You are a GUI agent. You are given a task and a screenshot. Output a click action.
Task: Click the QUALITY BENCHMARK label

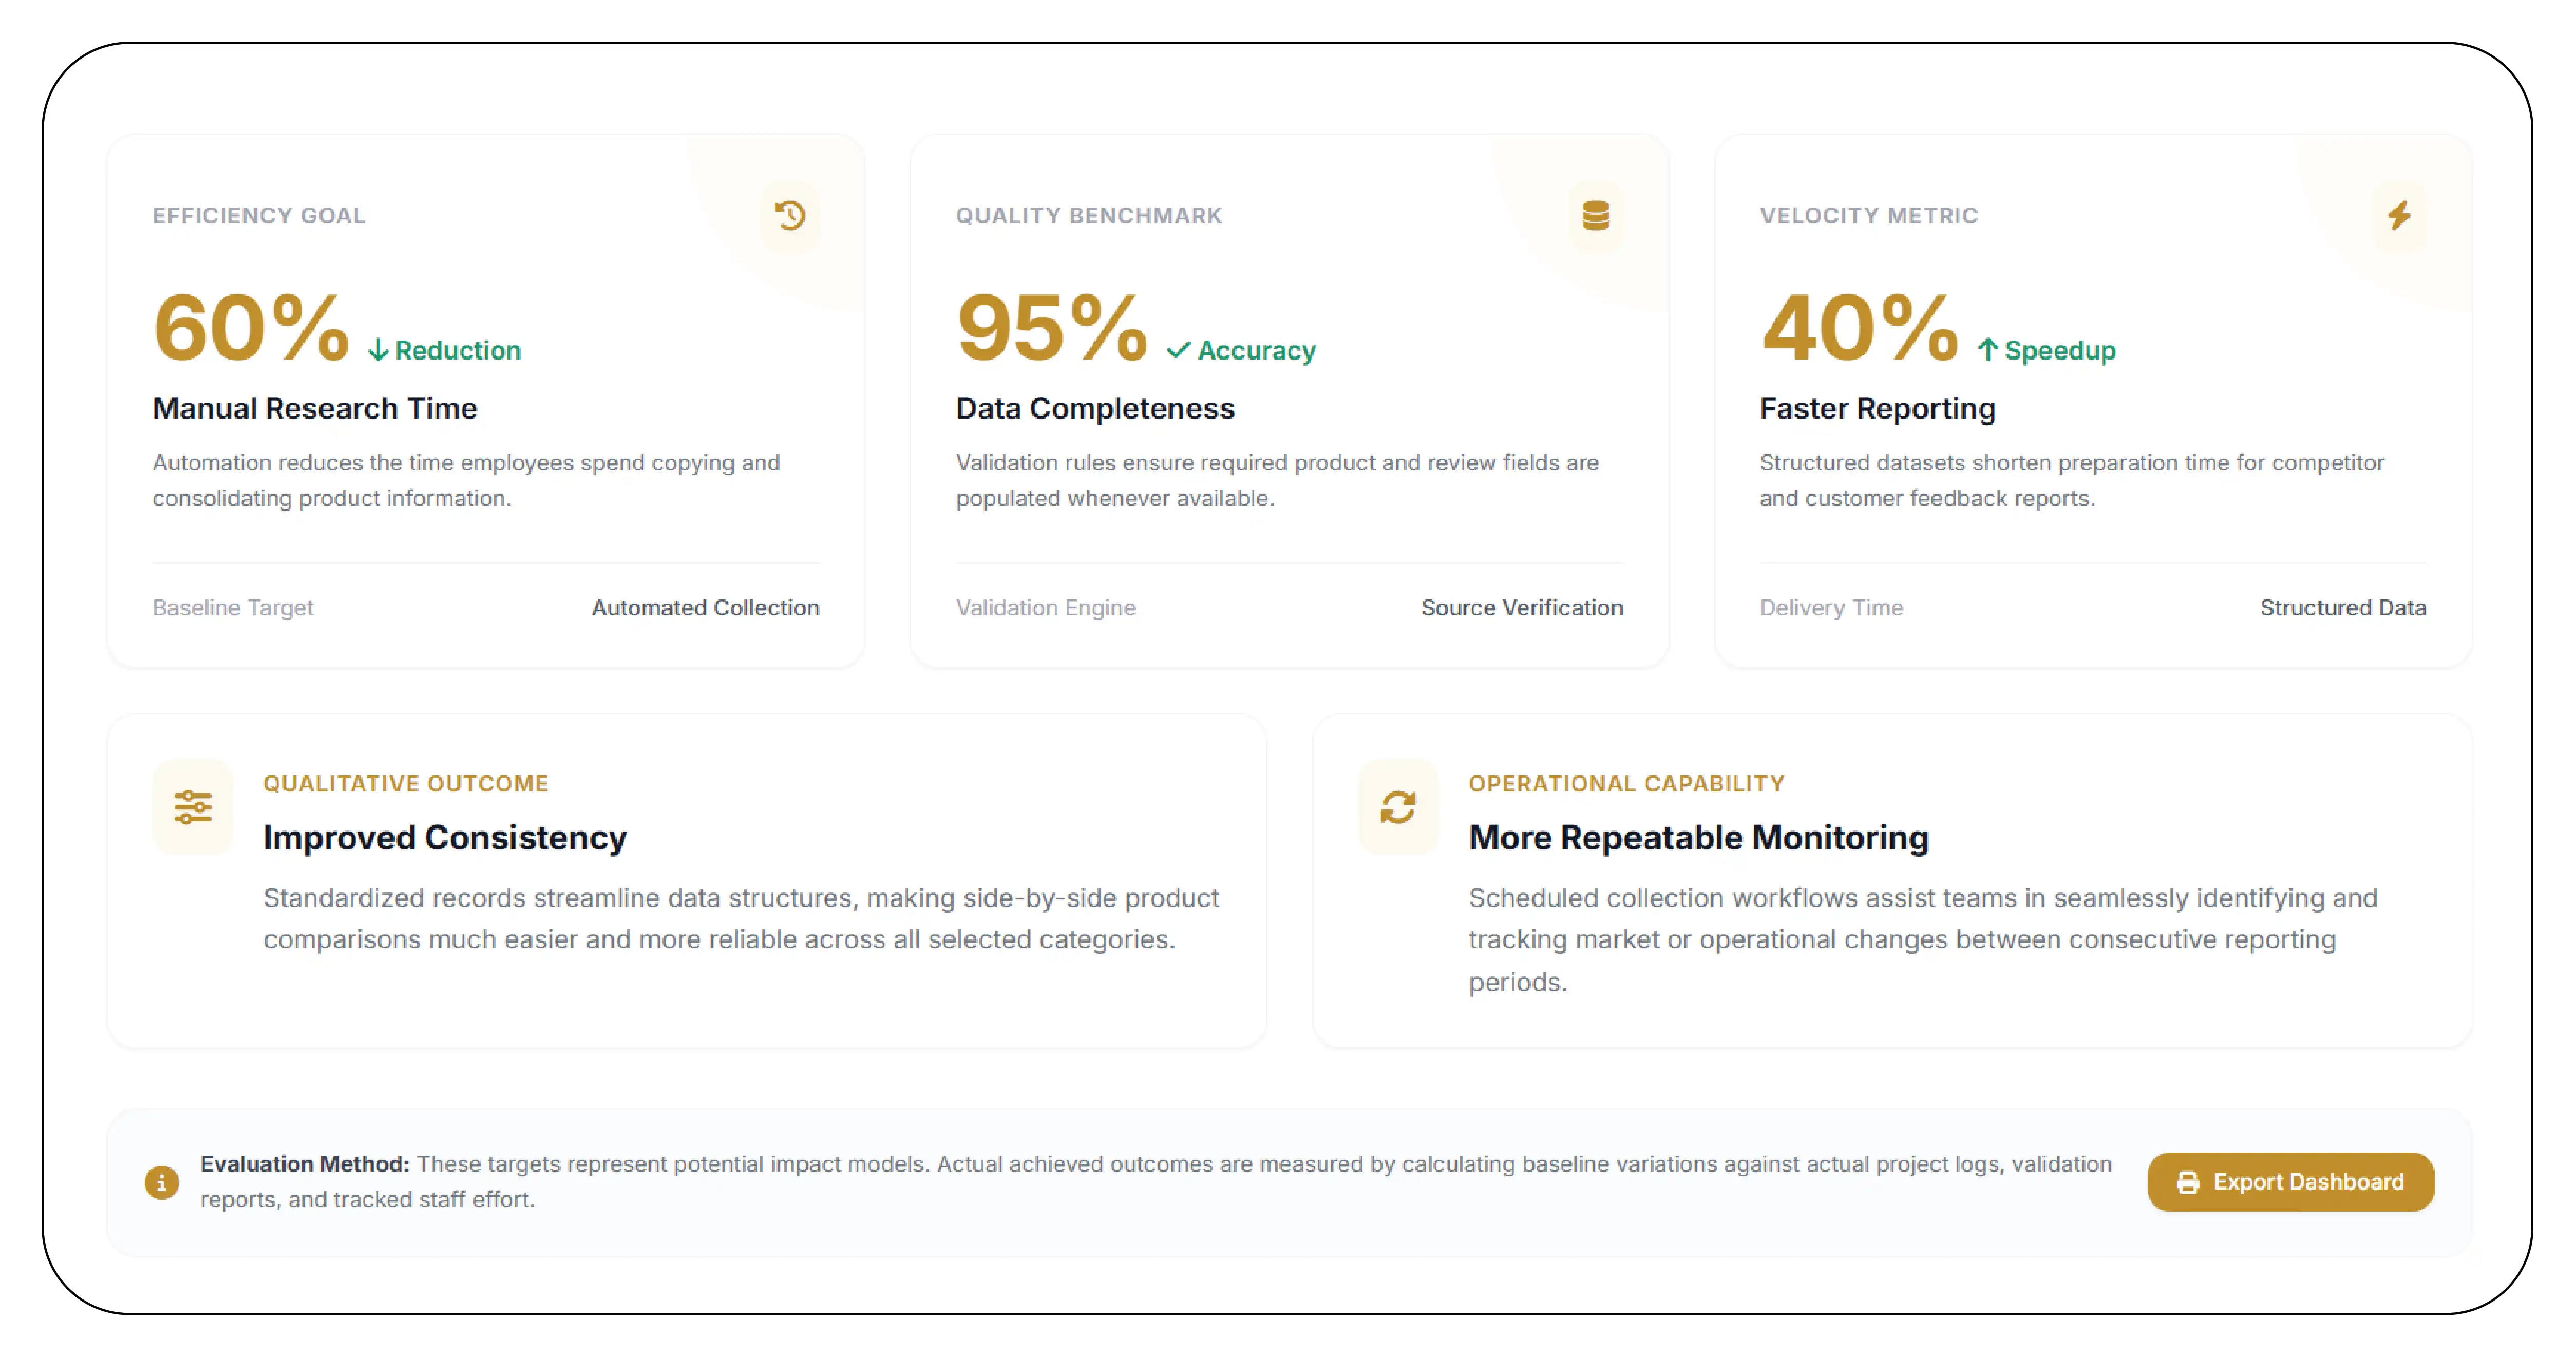click(1089, 215)
